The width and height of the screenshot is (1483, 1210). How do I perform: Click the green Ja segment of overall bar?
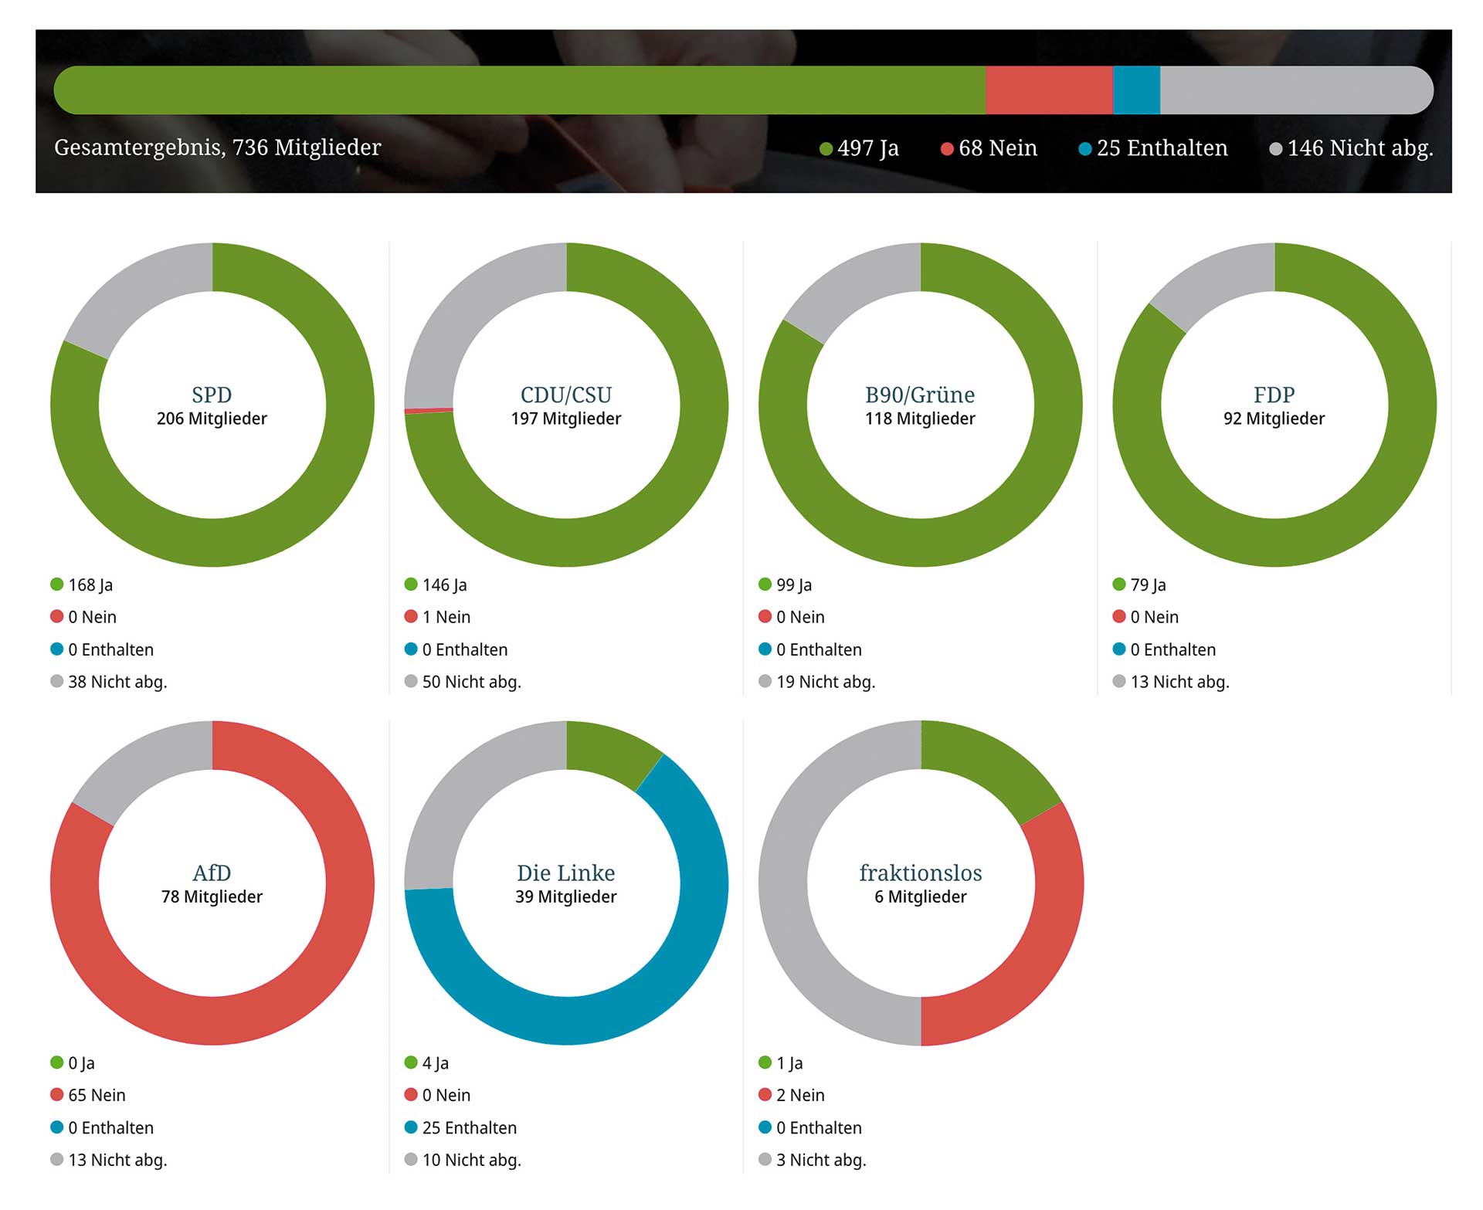pos(519,90)
